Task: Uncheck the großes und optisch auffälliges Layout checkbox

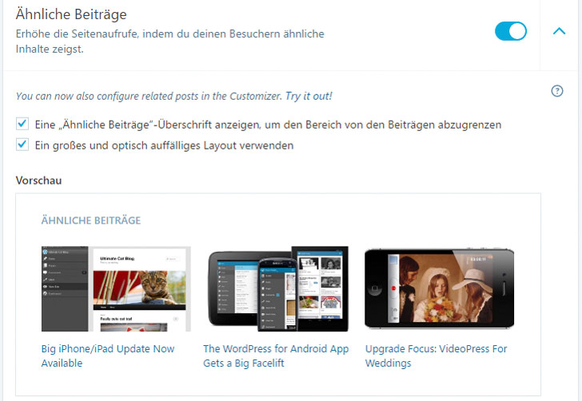Action: pyautogui.click(x=22, y=145)
